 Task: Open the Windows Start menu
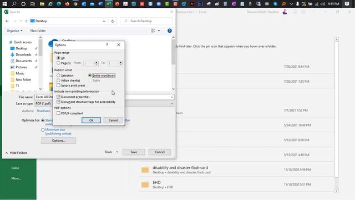tap(4, 4)
